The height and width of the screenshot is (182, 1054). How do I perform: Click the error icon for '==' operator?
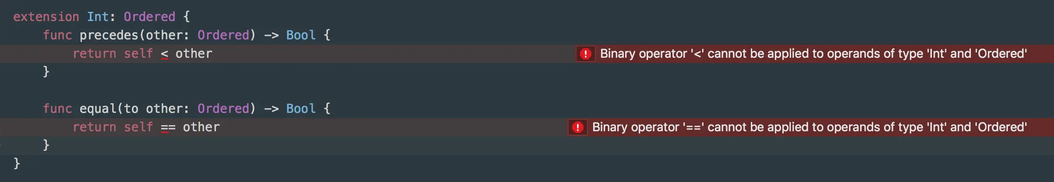pyautogui.click(x=577, y=127)
